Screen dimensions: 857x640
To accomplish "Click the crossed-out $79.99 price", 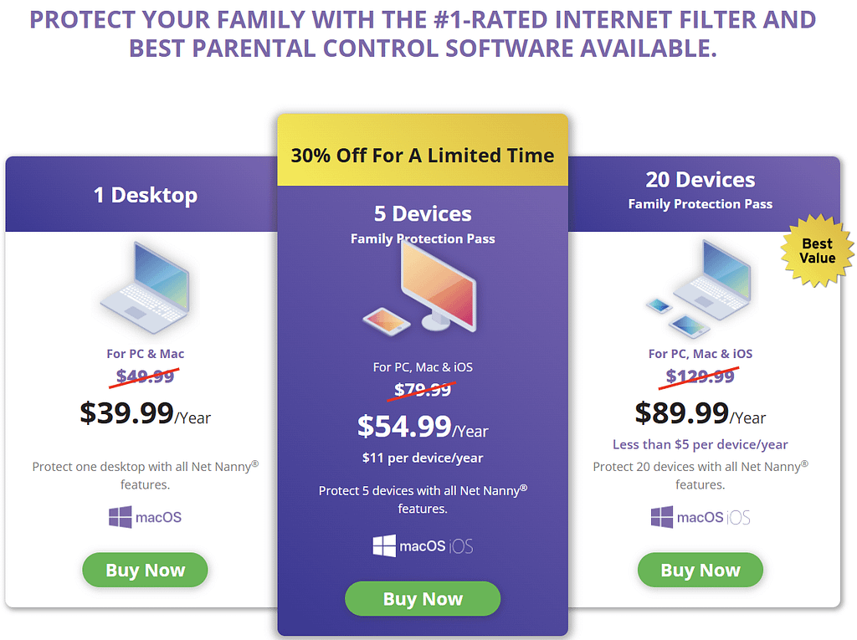I will click(422, 390).
